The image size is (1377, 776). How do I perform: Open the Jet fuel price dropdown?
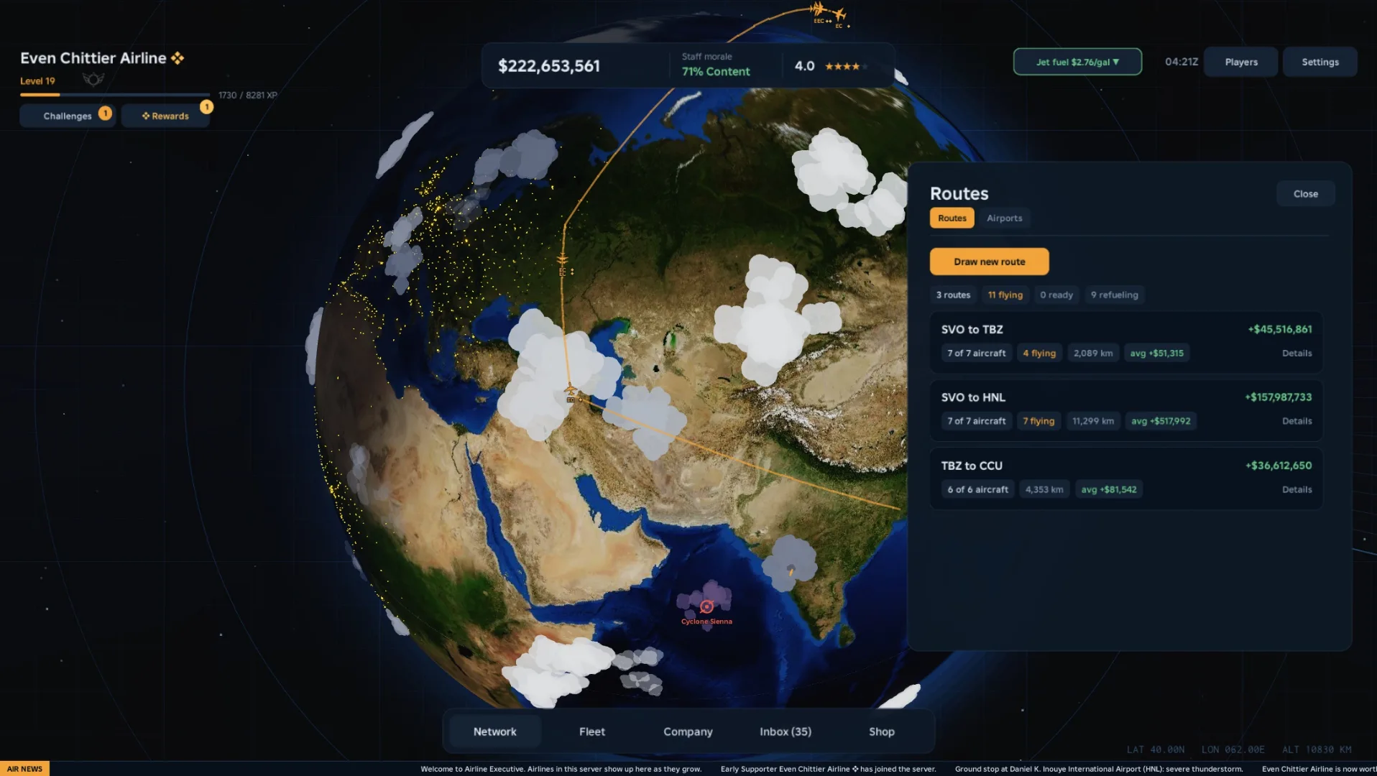(x=1077, y=62)
